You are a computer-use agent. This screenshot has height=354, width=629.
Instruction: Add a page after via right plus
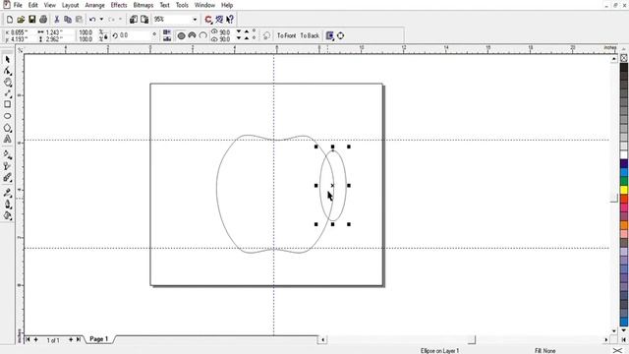71,339
